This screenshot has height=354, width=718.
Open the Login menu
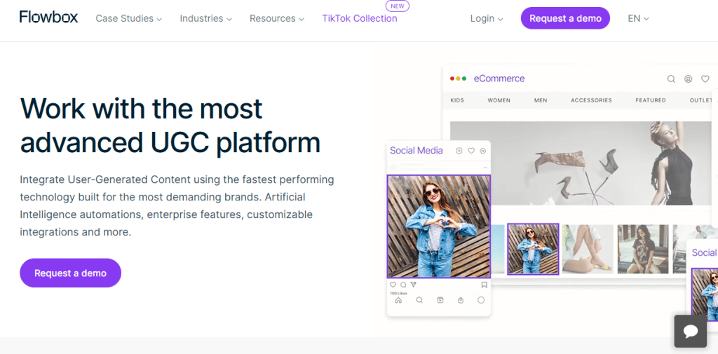pos(487,18)
